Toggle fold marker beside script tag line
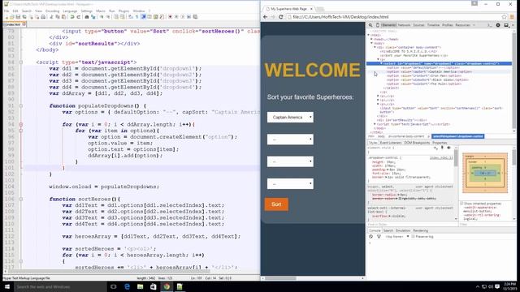 click(x=21, y=62)
